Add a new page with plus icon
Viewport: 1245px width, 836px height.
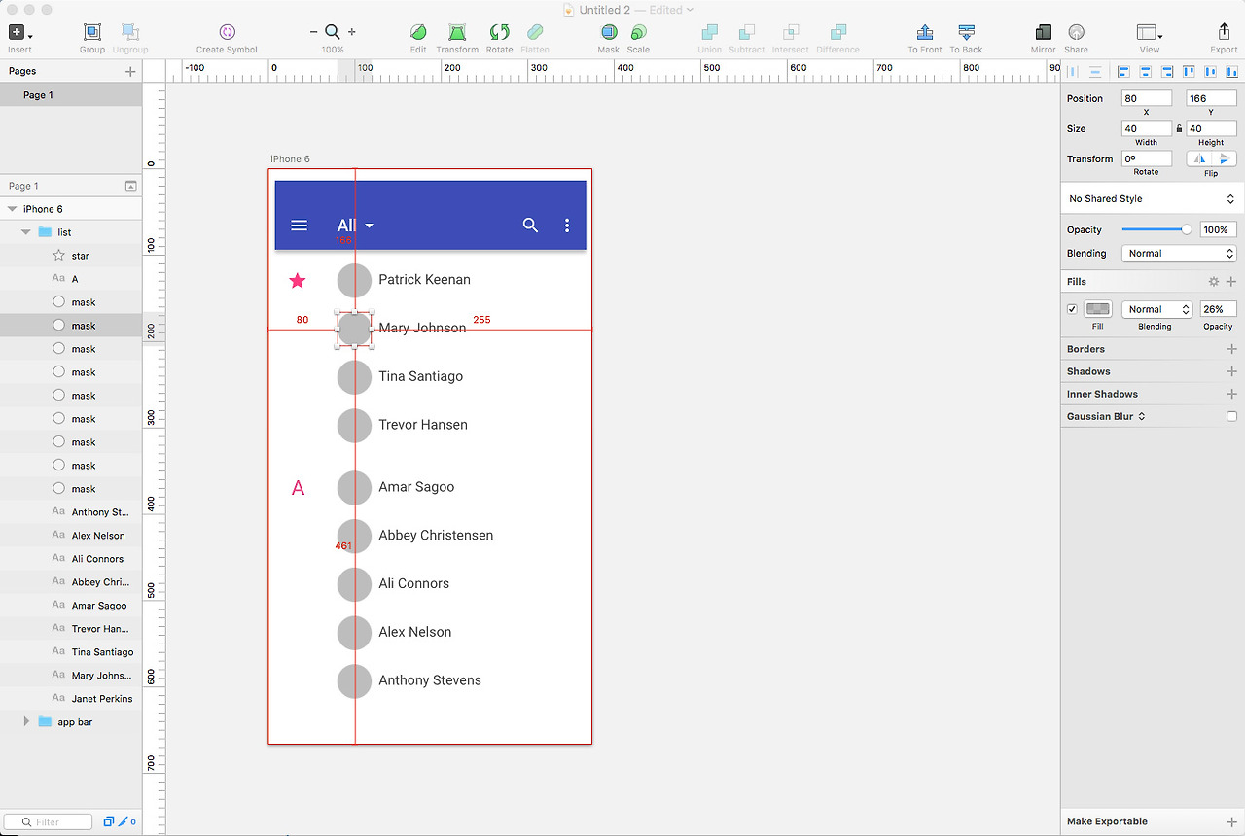130,71
